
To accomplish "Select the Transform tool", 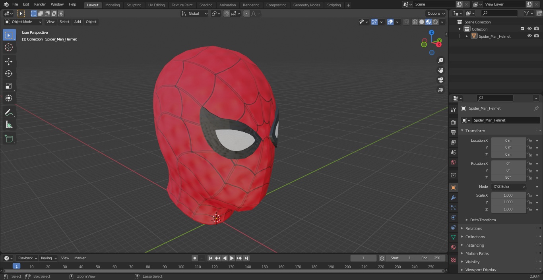I will pyautogui.click(x=9, y=98).
